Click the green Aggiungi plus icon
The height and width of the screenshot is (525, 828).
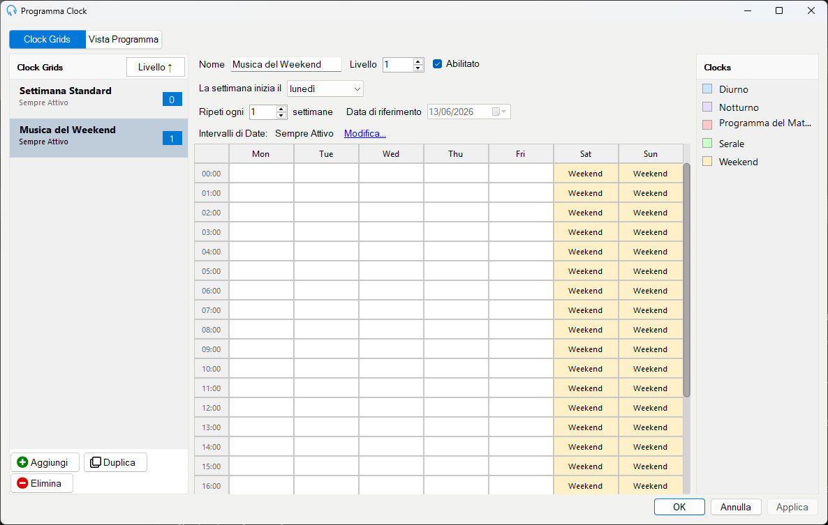point(22,462)
